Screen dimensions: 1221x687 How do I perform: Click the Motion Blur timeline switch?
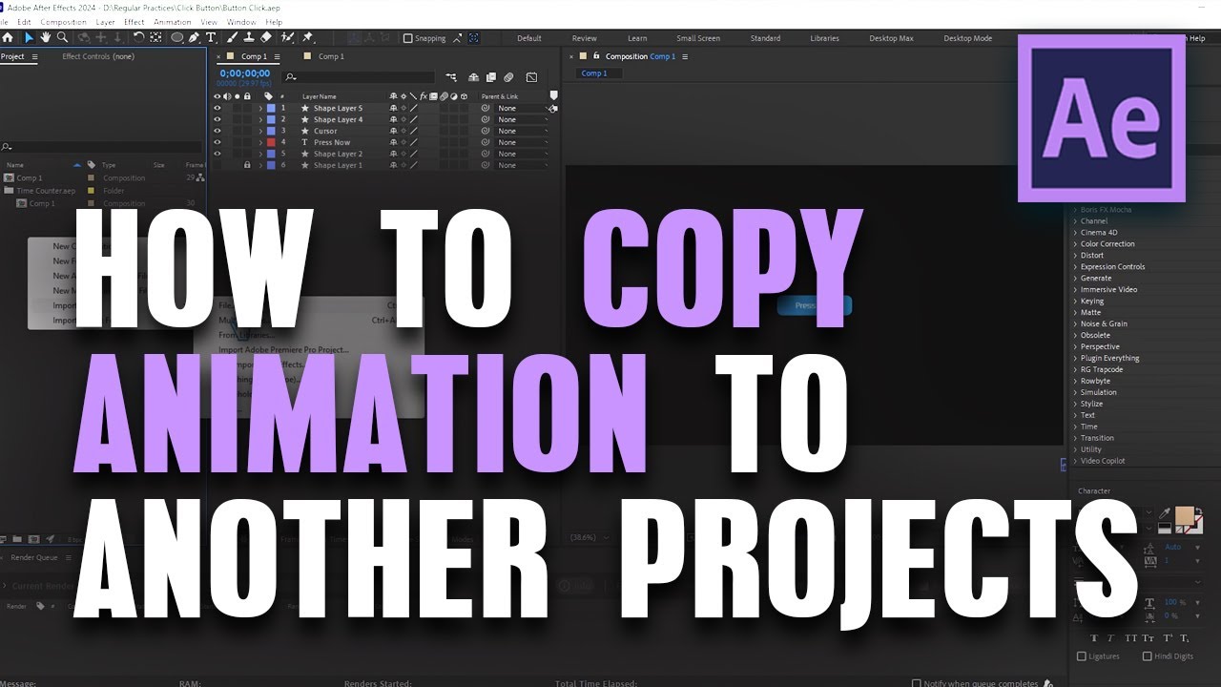[x=508, y=77]
